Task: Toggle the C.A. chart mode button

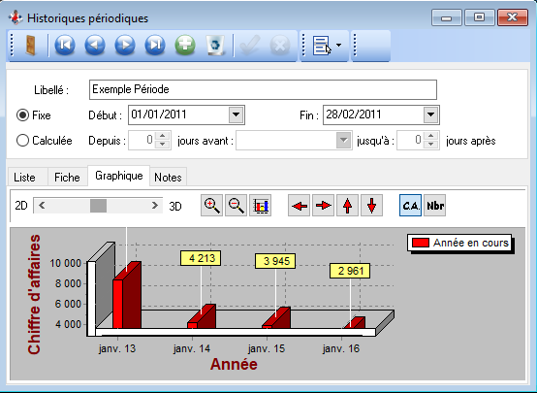Action: click(410, 206)
